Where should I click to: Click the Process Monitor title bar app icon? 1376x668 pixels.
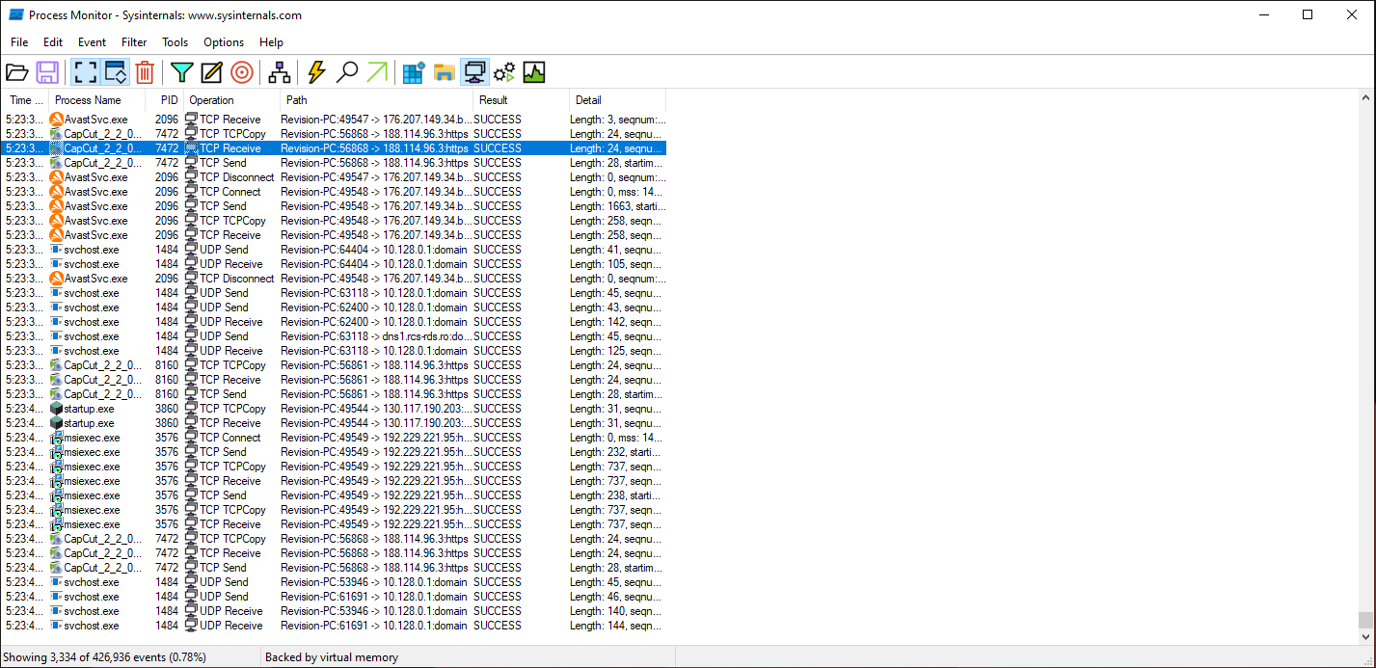(x=16, y=14)
